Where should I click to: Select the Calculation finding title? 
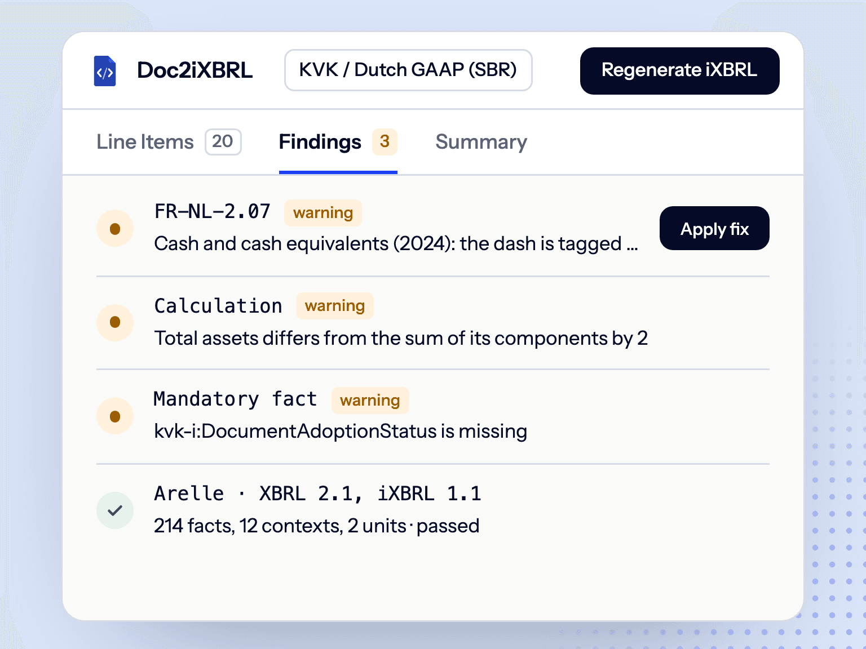[218, 306]
